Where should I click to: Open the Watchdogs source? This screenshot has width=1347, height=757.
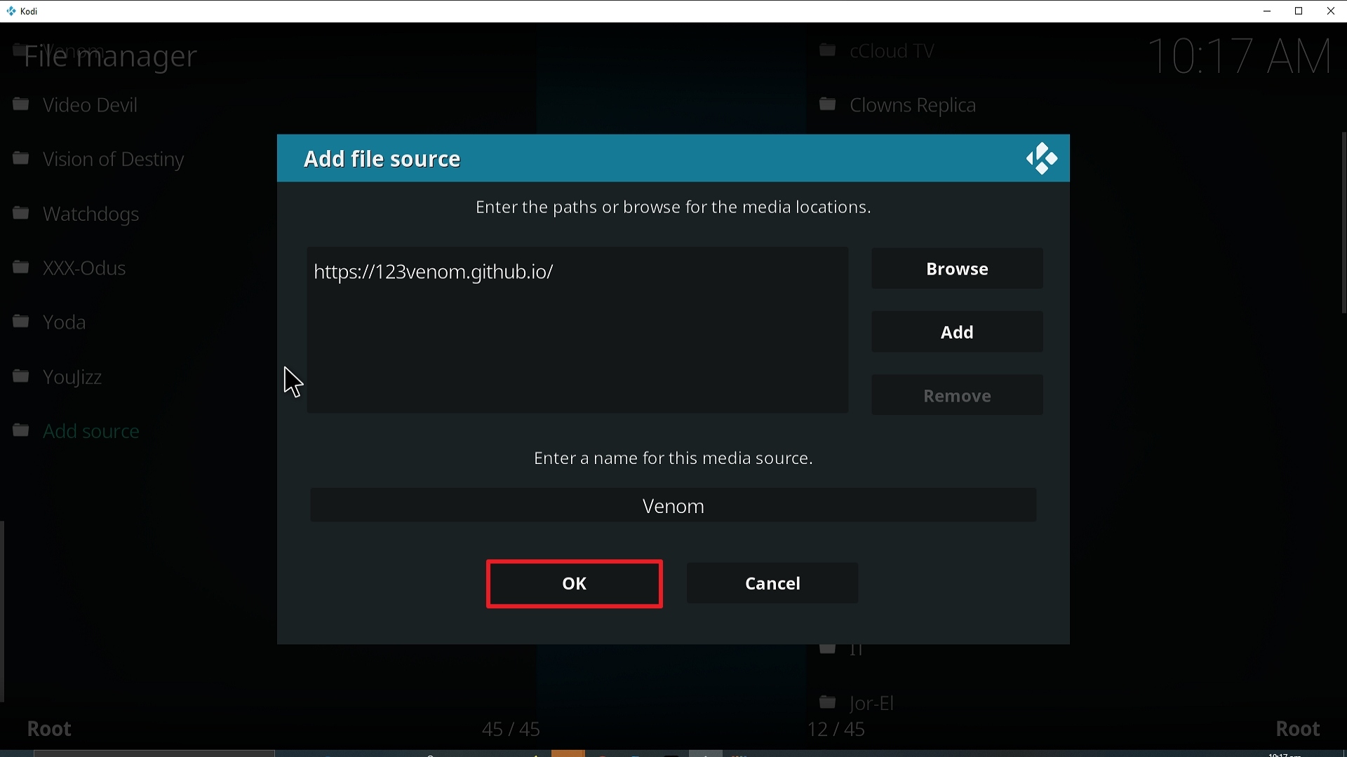tap(91, 214)
